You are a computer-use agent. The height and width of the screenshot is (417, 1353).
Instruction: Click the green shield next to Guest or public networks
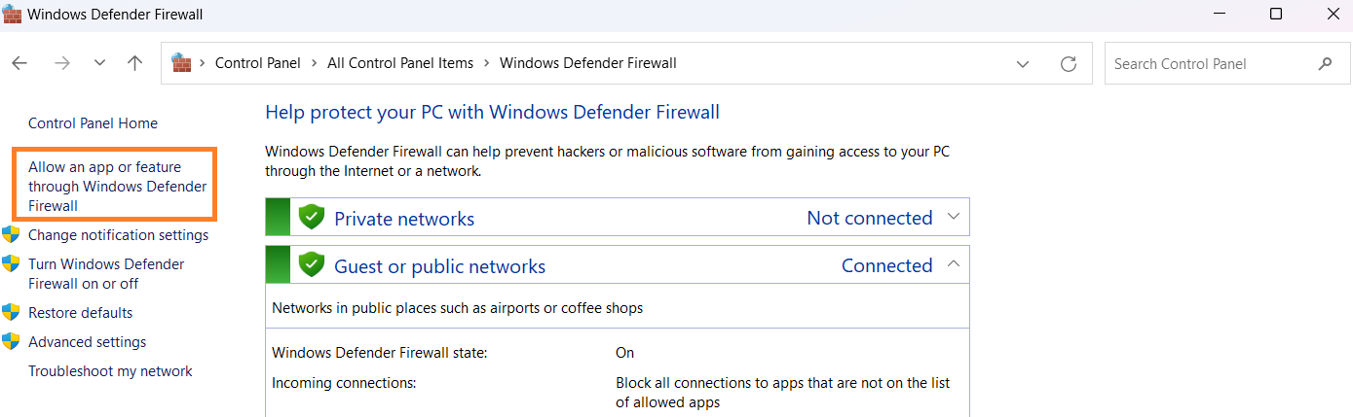pyautogui.click(x=312, y=264)
